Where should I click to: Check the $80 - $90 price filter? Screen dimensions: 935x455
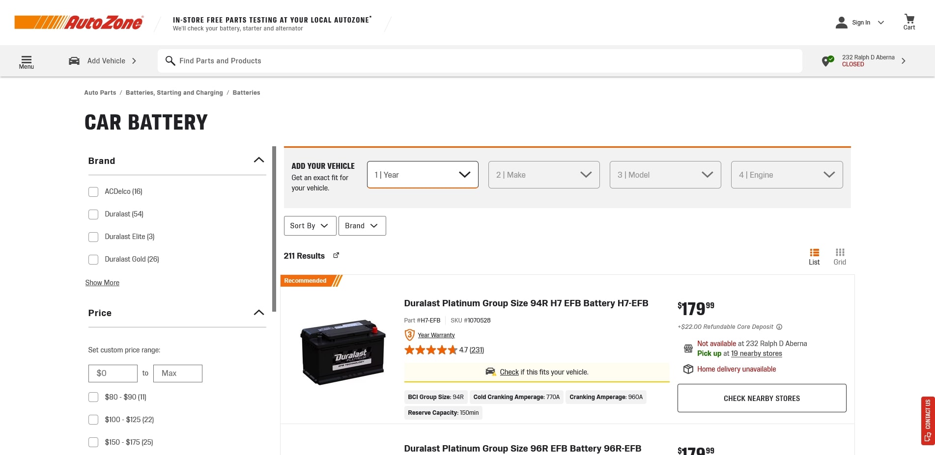click(93, 397)
